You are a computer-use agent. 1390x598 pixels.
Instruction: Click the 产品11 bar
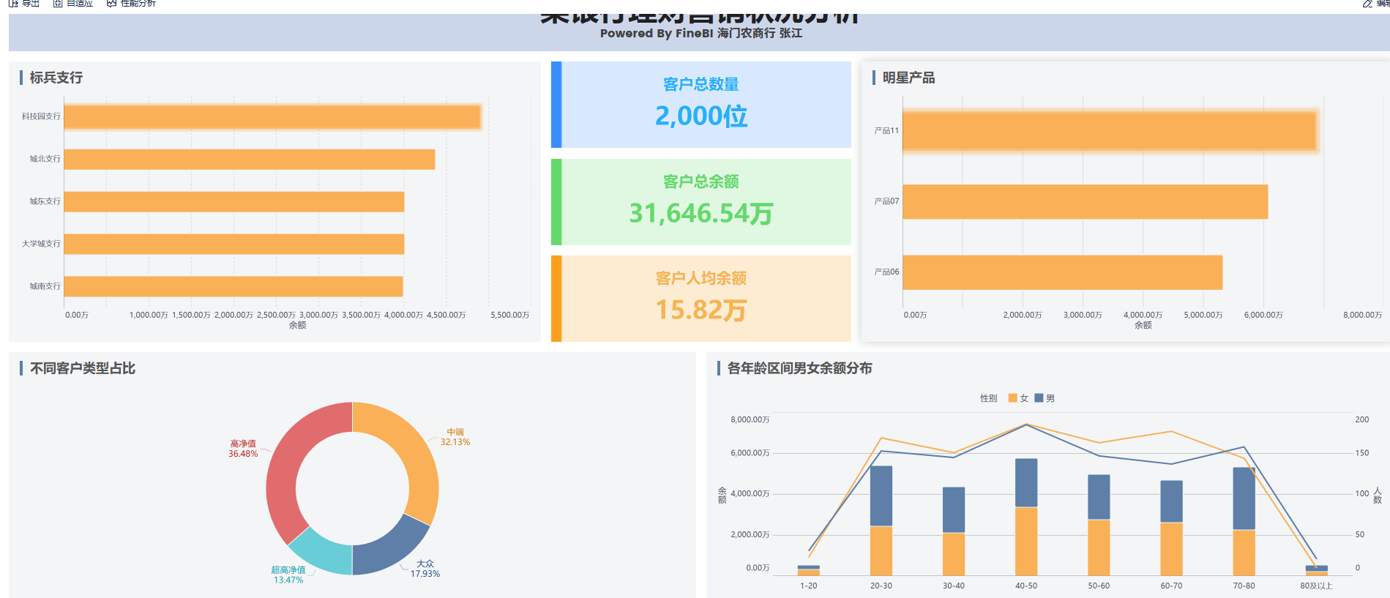click(1109, 131)
